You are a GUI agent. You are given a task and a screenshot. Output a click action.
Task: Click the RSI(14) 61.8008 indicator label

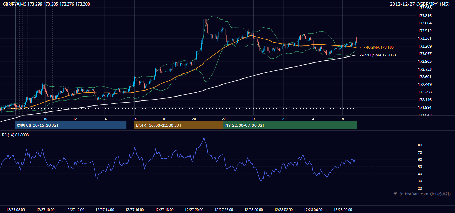[16, 135]
